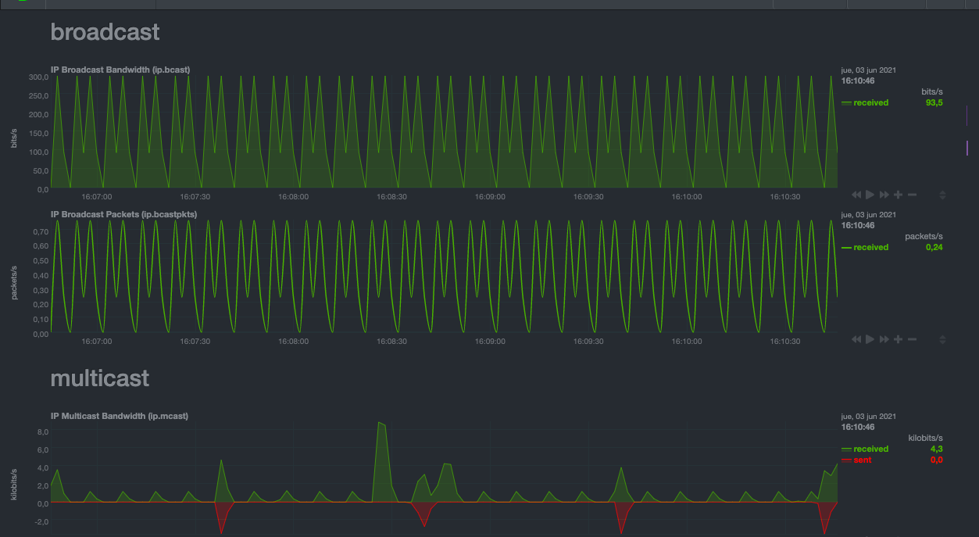Fast-forward the IP Broadcast Packets chart

[884, 339]
